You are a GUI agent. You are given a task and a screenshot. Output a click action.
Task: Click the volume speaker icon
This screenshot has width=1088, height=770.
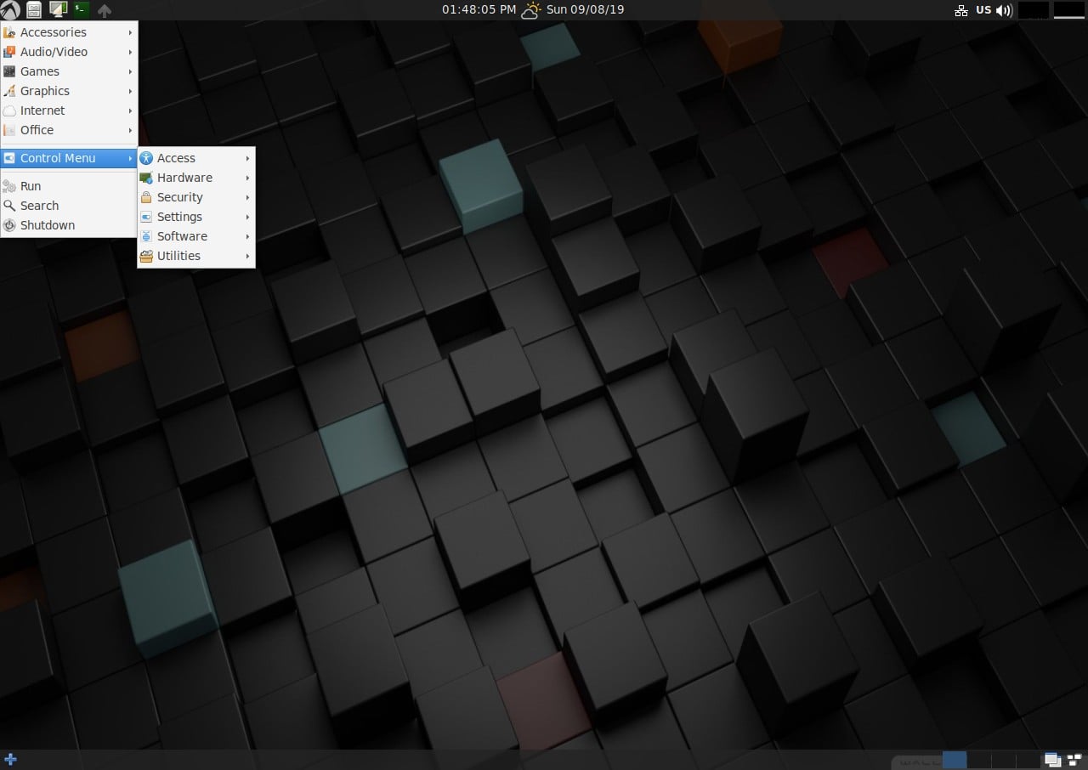(x=1002, y=10)
